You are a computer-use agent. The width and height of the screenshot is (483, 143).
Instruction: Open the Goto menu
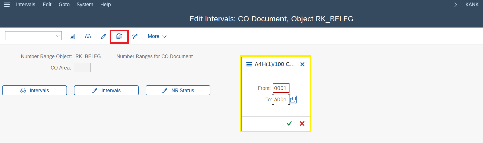pyautogui.click(x=64, y=5)
